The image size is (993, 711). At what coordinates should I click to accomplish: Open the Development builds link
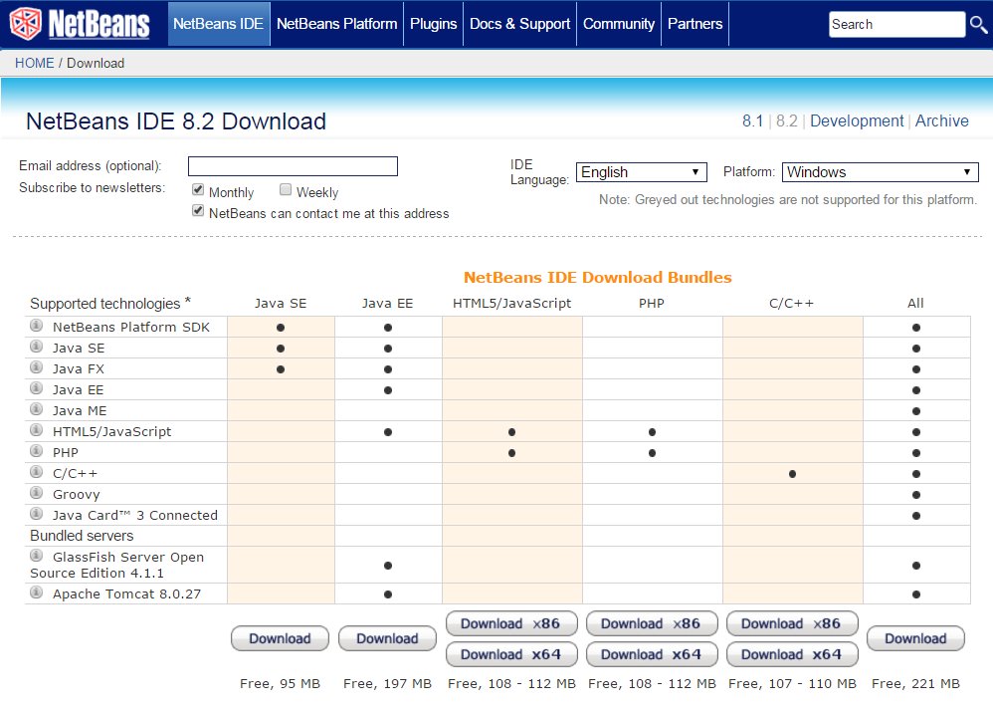coord(857,121)
